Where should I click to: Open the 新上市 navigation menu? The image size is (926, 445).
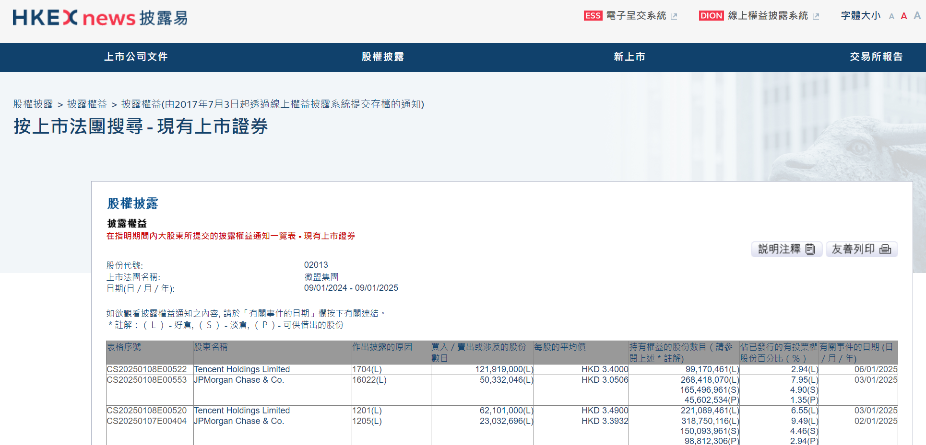click(x=629, y=57)
